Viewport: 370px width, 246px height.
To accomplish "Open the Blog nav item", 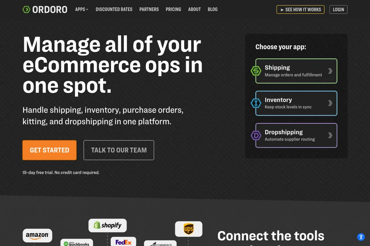I will coord(212,9).
